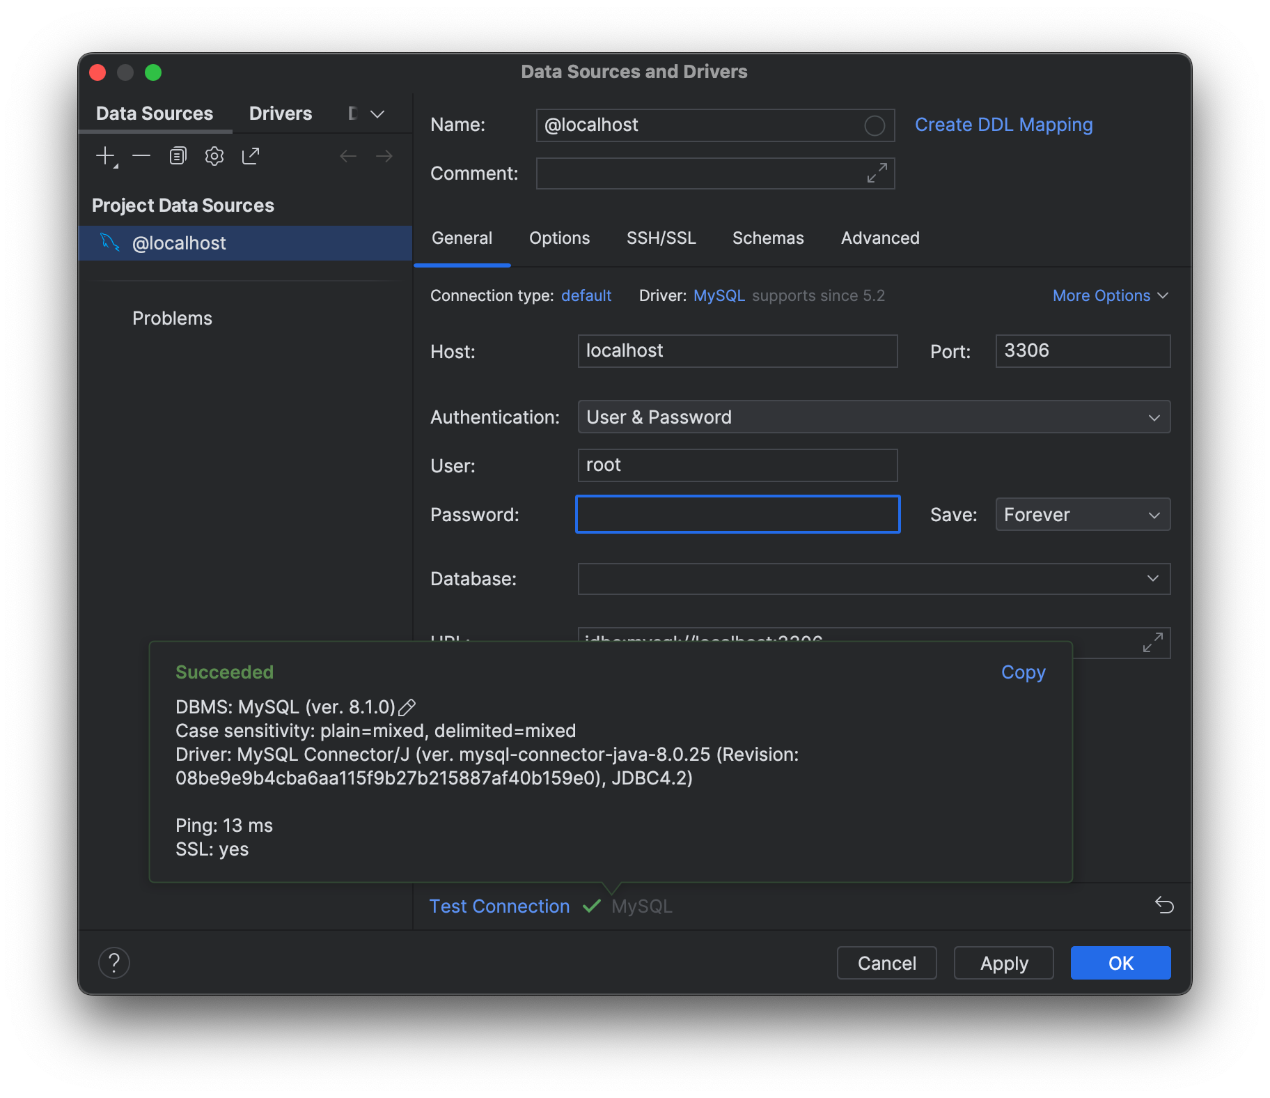Open the Drivers tab

tap(281, 114)
